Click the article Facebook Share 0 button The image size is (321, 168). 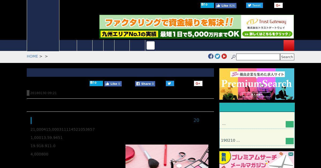point(145,84)
